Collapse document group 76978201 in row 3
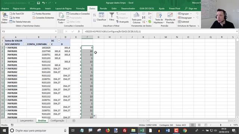 [6, 48]
